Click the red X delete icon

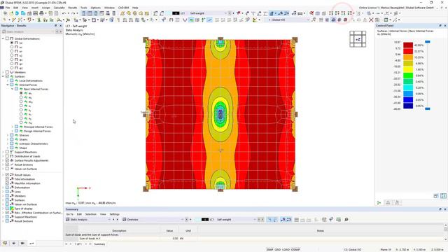point(371,20)
